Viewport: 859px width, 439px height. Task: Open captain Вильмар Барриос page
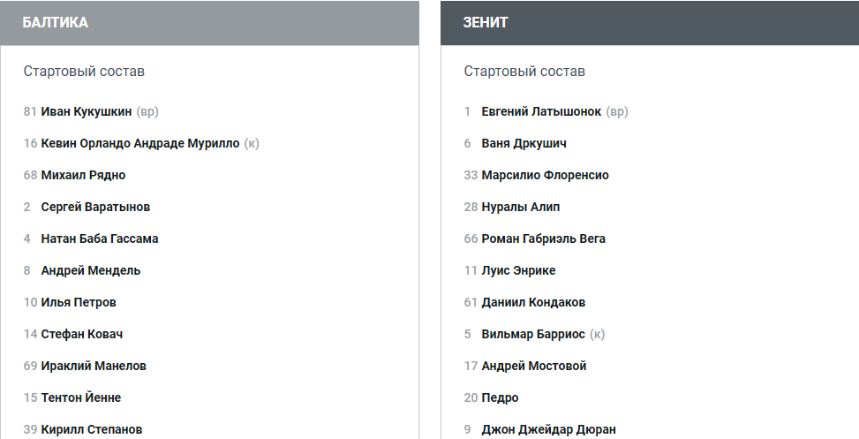coord(533,334)
